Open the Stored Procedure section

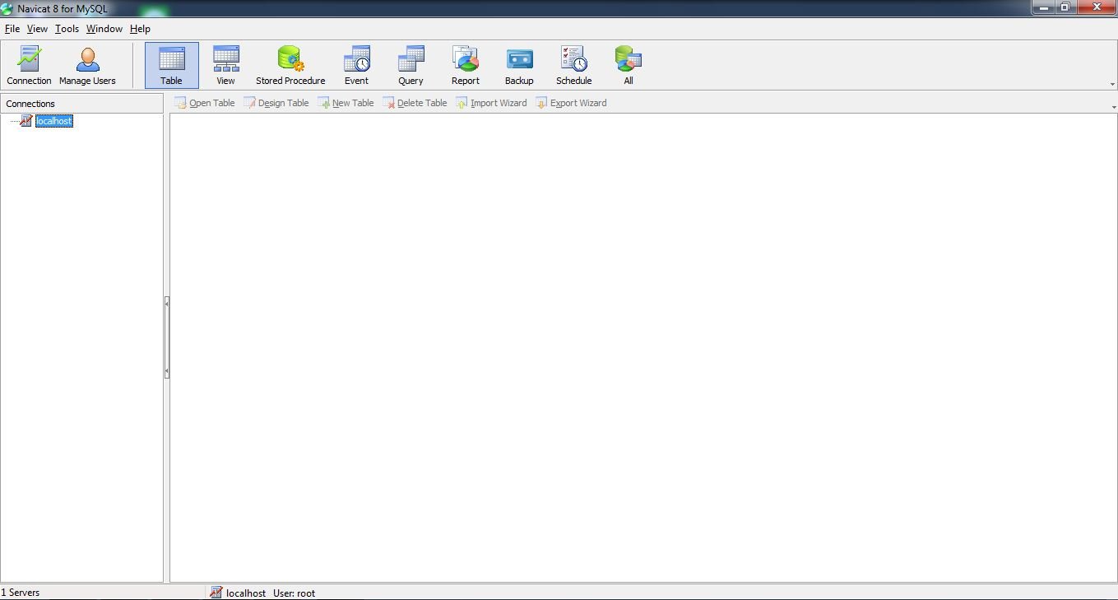(x=290, y=66)
